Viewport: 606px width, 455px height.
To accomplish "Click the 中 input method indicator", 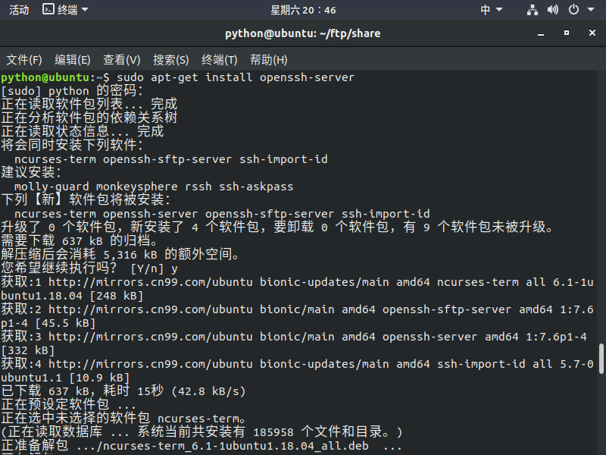I will 486,10.
